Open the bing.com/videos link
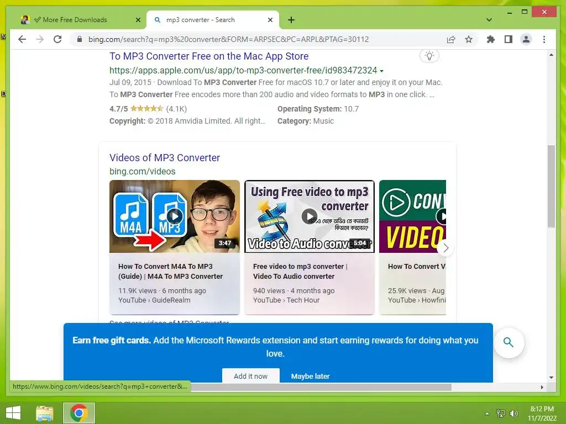The height and width of the screenshot is (424, 566). (x=142, y=171)
